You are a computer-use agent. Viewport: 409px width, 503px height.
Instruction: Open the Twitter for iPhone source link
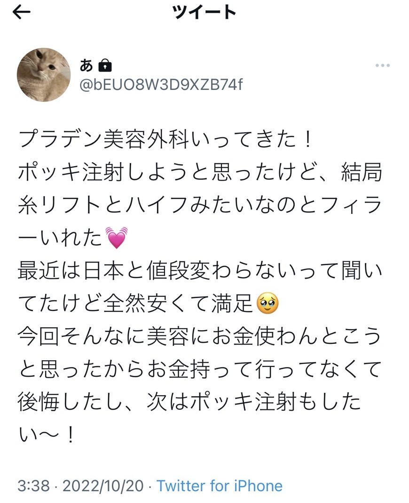click(220, 486)
